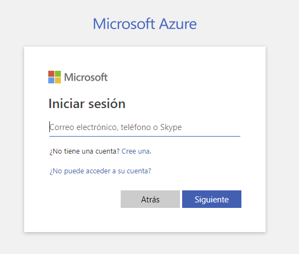299x254 pixels.
Task: Click the Microsoft Azure page title
Action: point(145,24)
